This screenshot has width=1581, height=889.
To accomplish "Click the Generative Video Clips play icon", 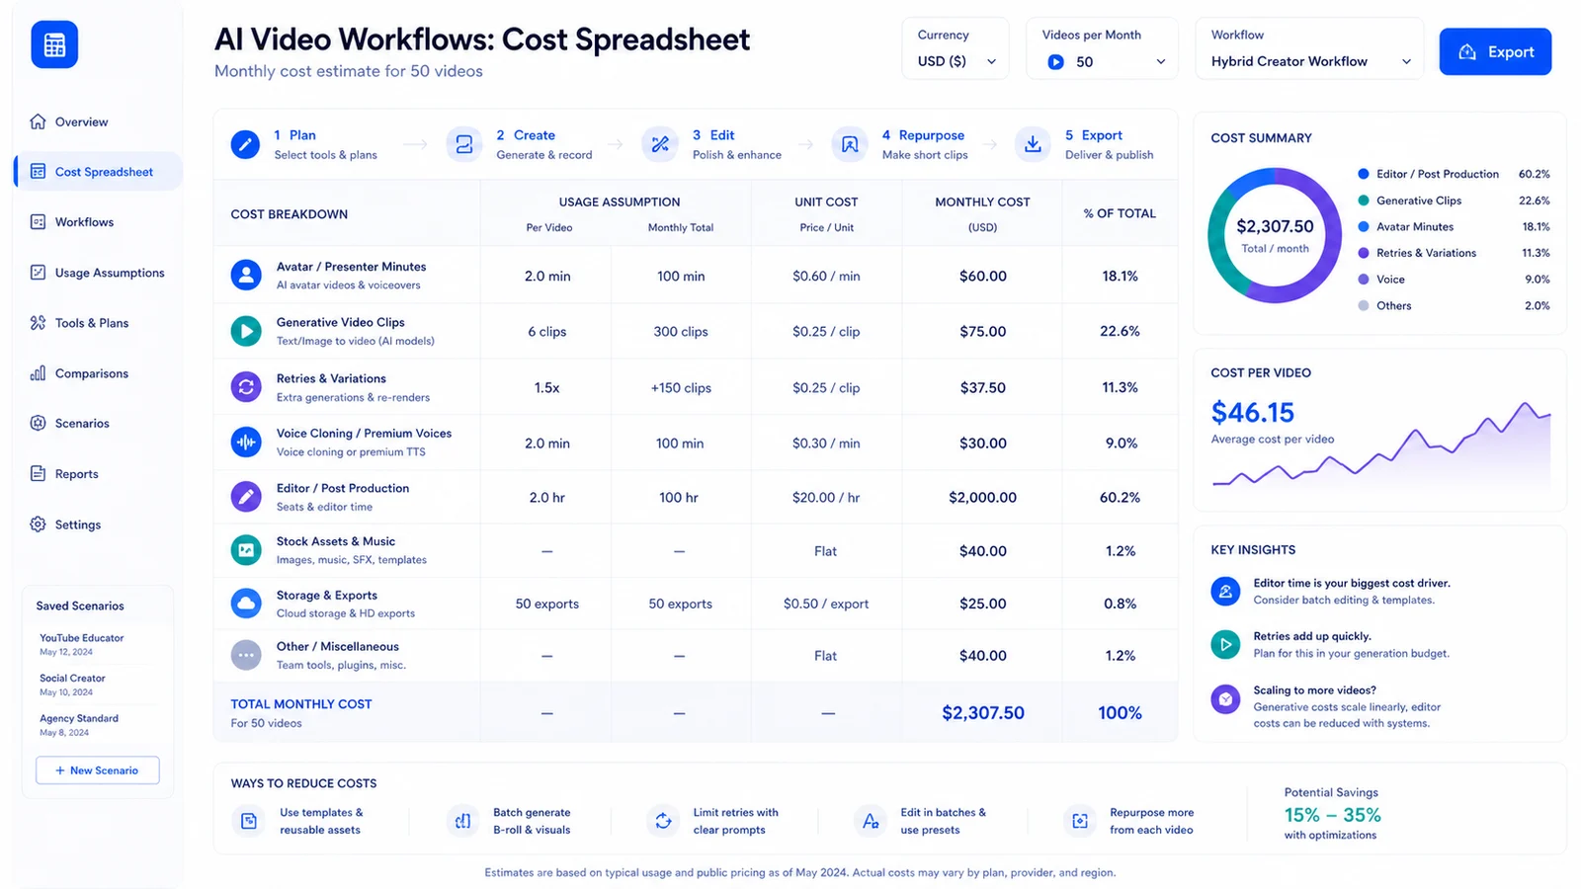I will coord(246,330).
